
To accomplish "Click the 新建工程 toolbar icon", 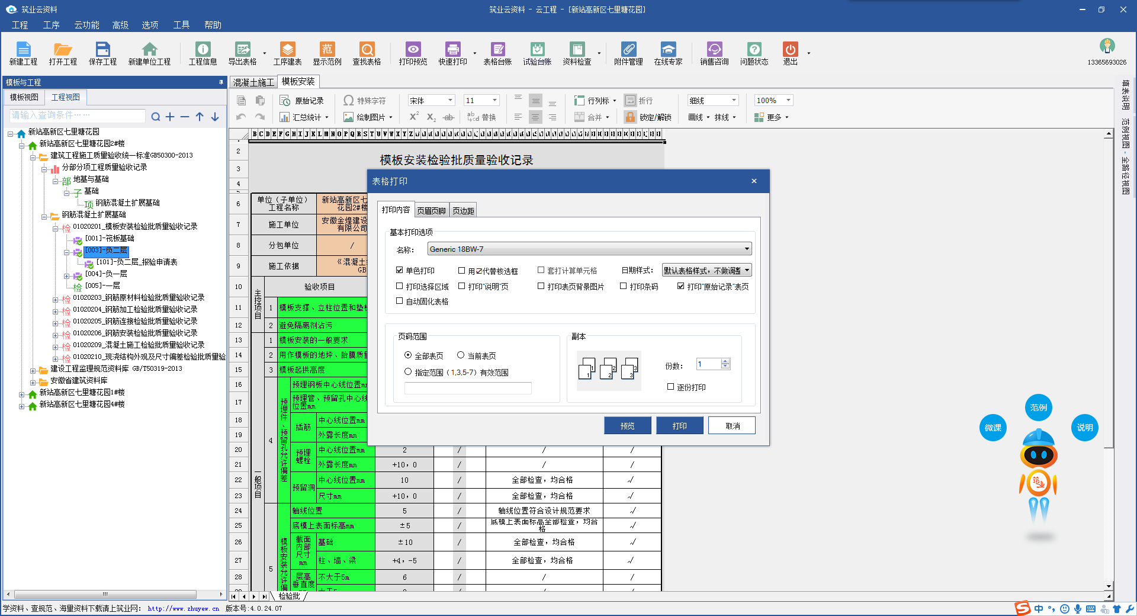I will [x=23, y=50].
